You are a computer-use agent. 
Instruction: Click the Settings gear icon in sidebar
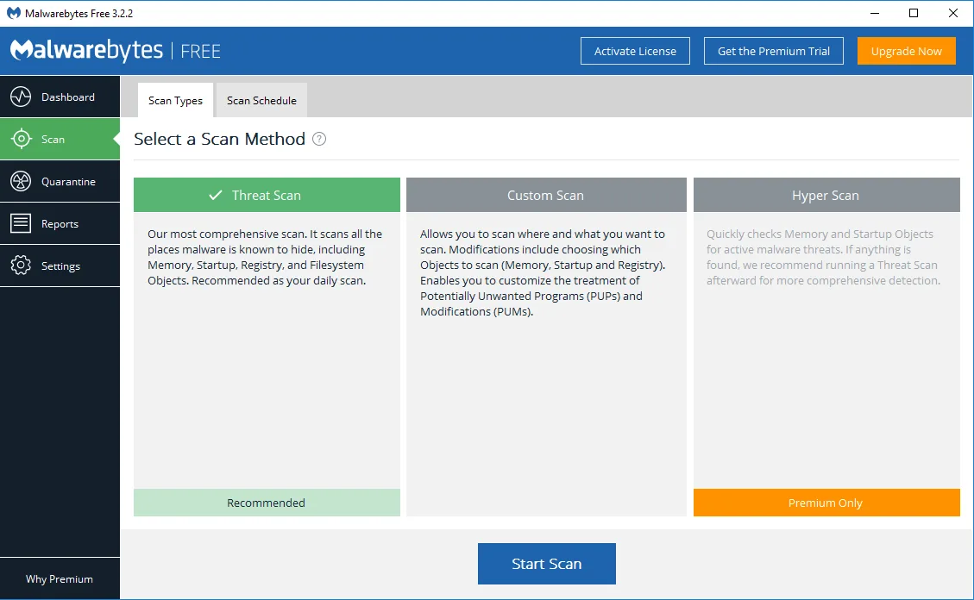21,266
